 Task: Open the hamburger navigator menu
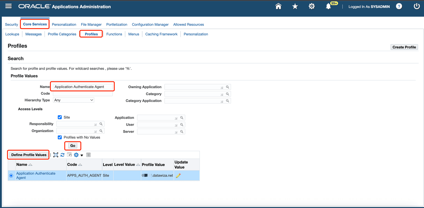pyautogui.click(x=8, y=6)
